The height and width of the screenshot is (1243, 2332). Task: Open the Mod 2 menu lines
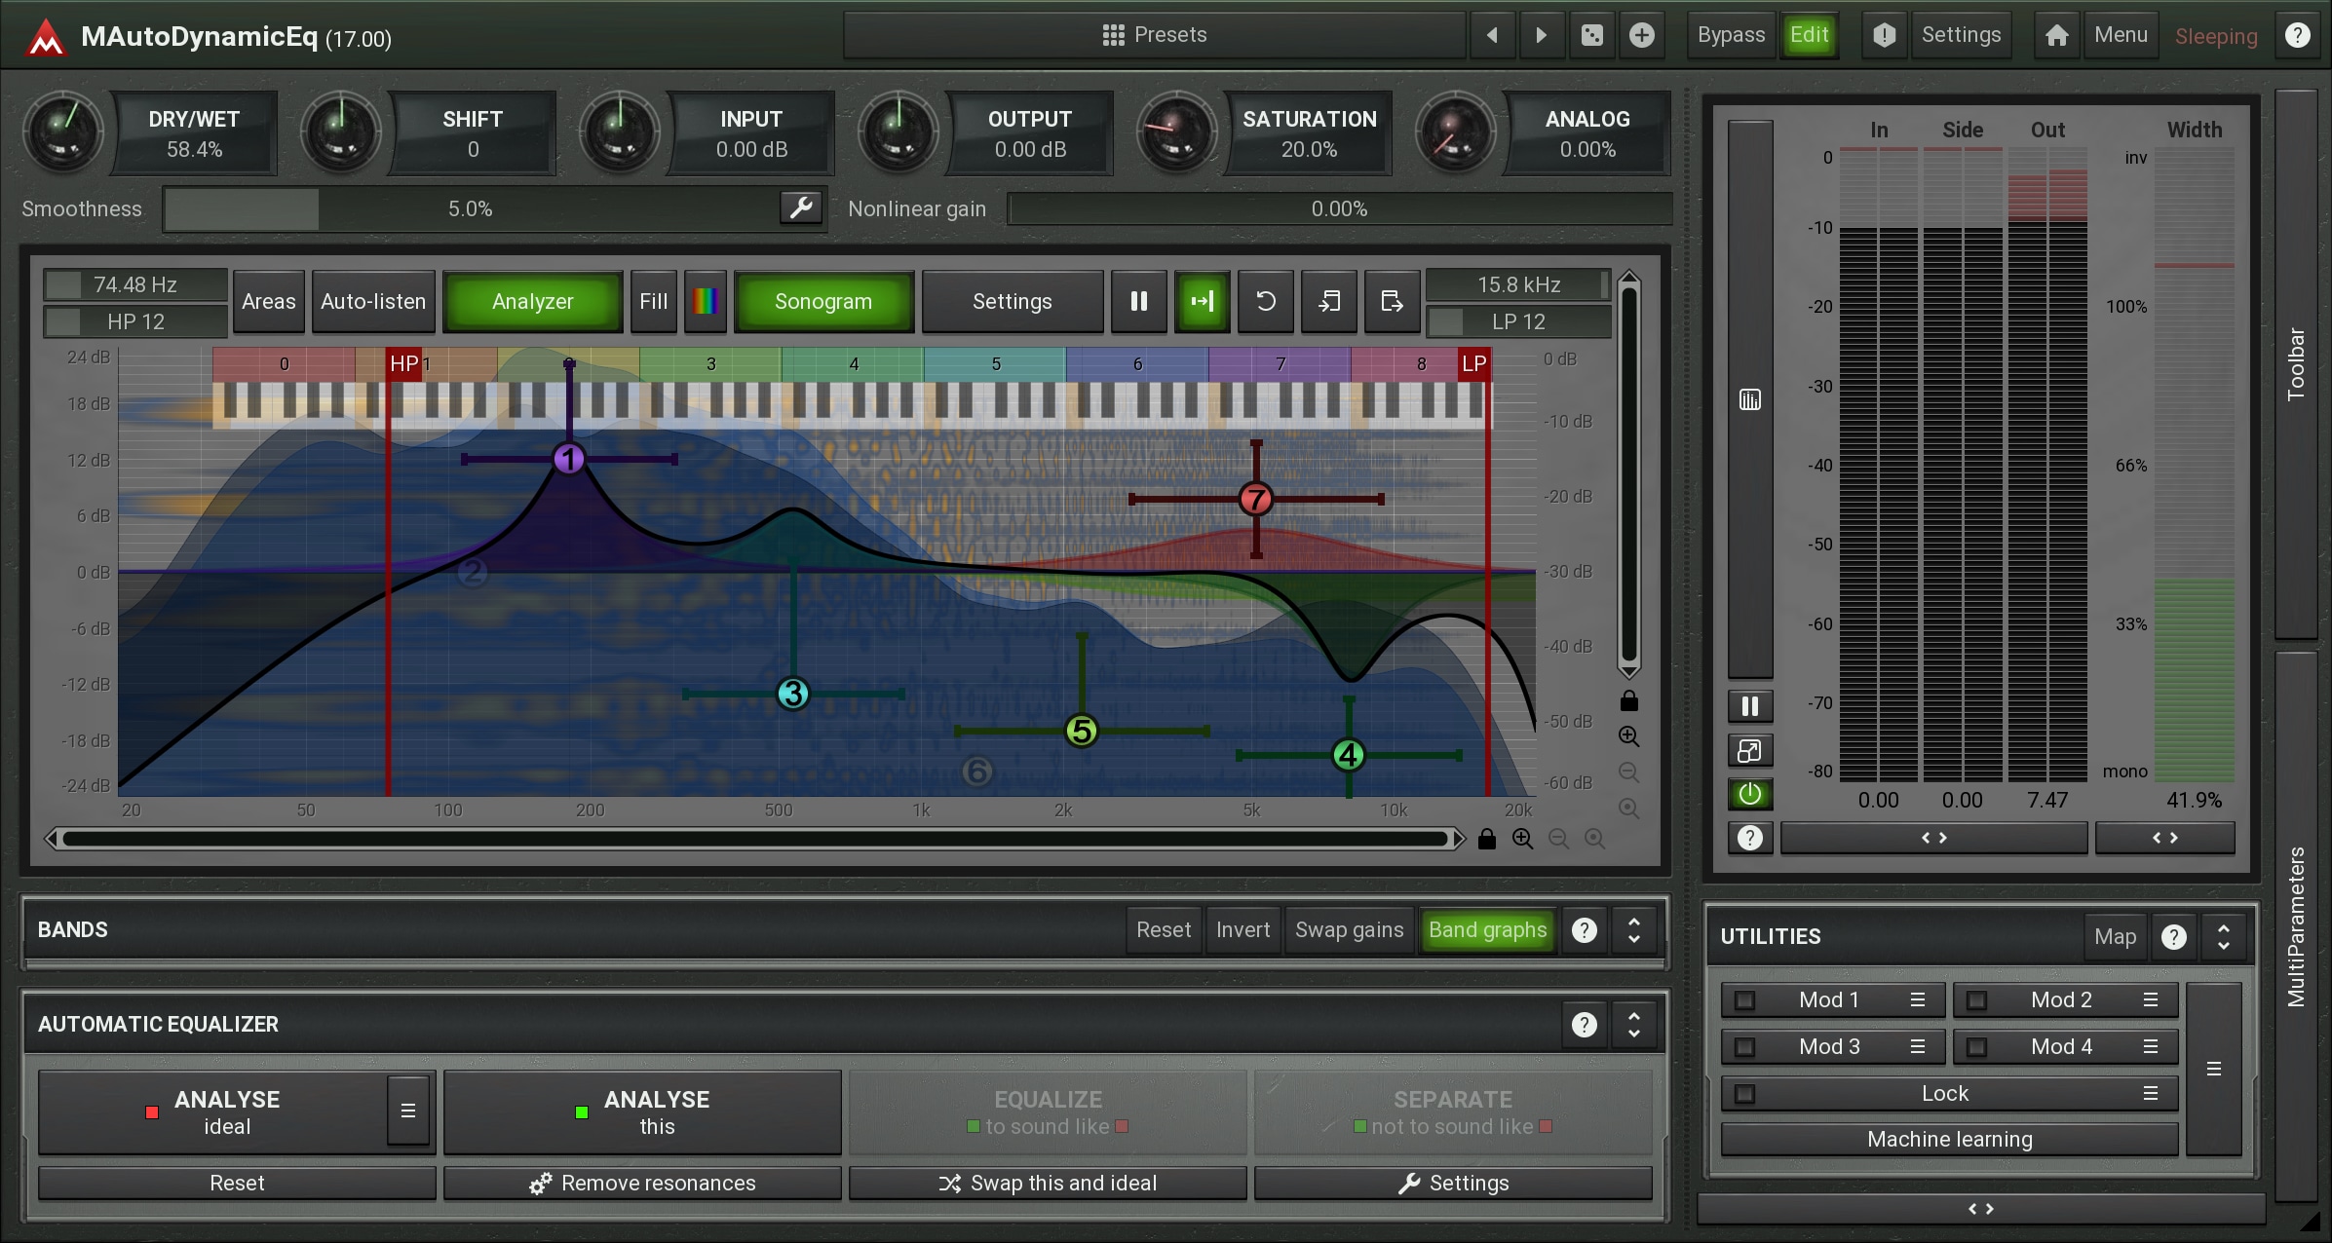coord(2151,1000)
